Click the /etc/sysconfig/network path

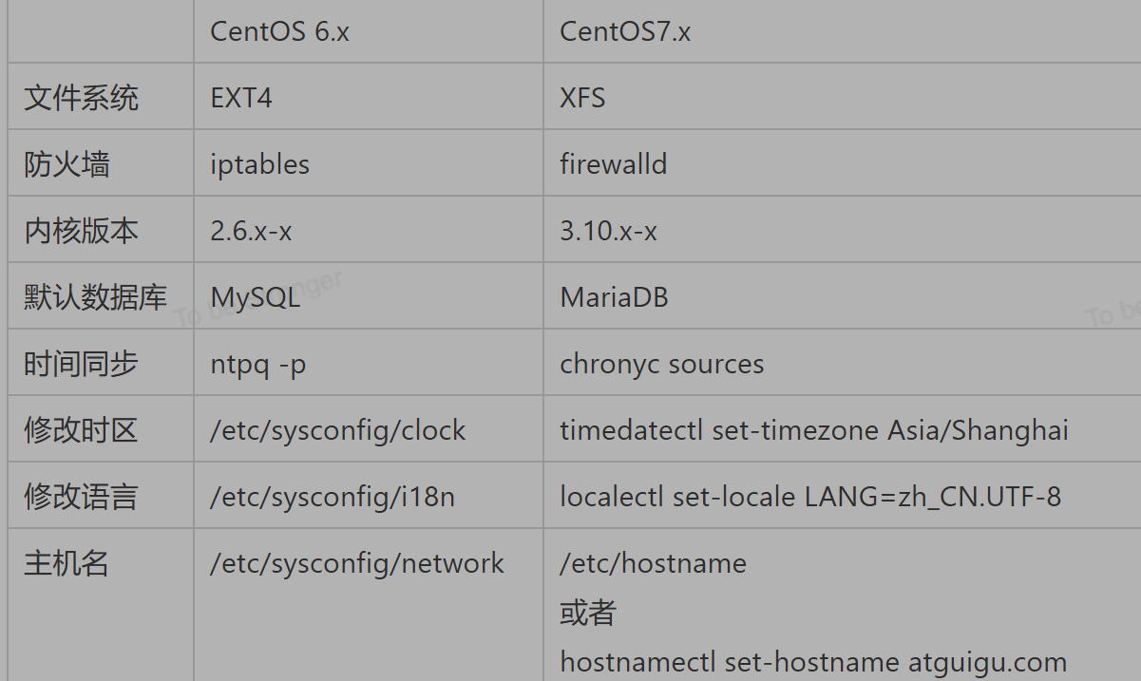[x=356, y=563]
